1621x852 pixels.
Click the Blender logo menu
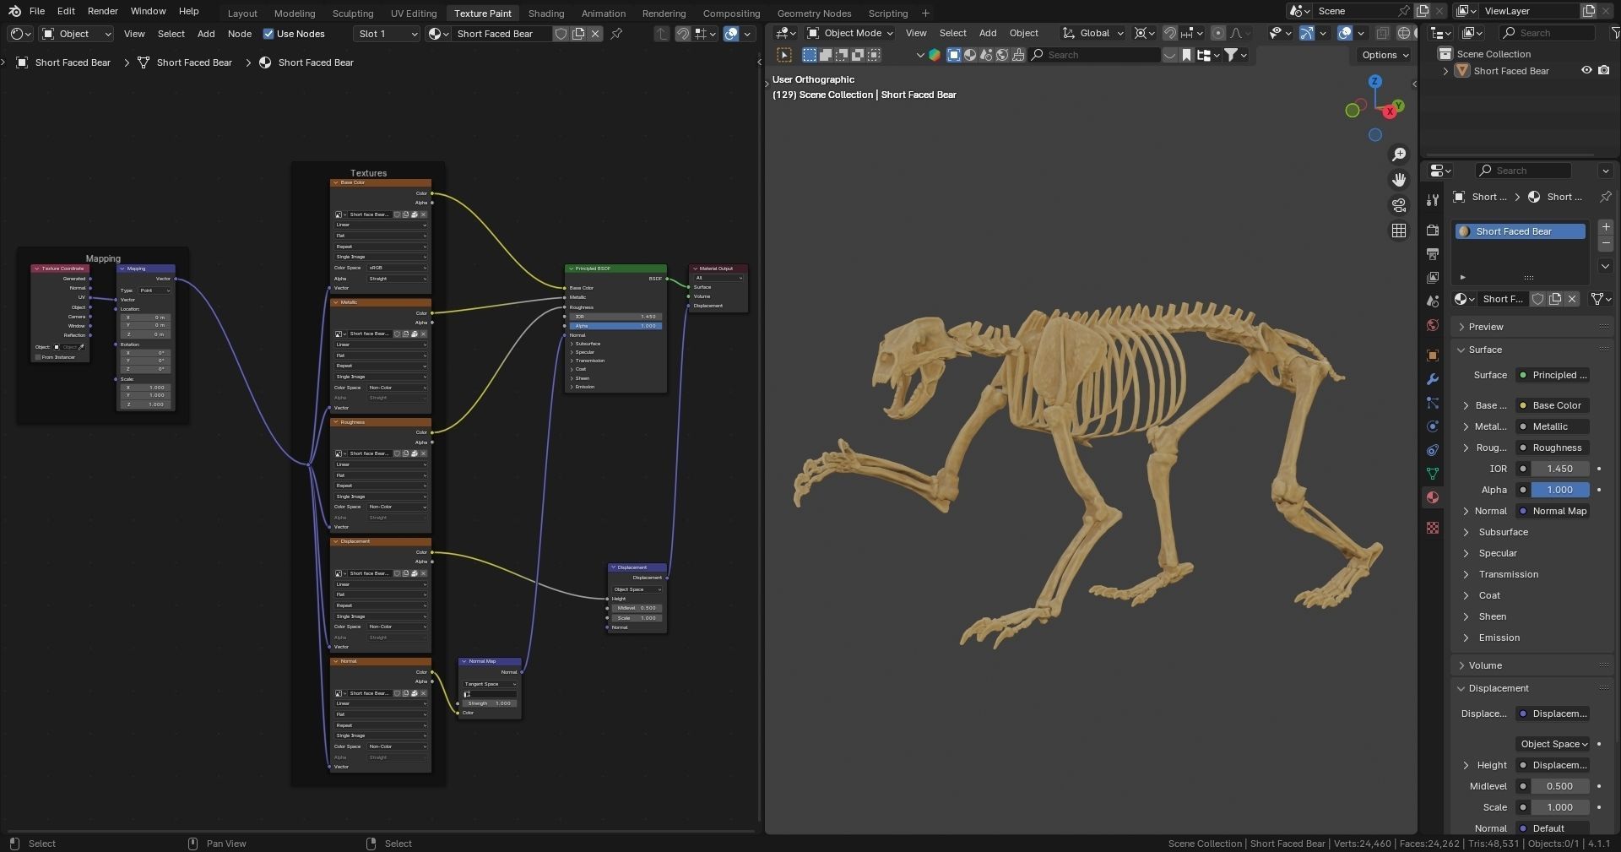(14, 11)
